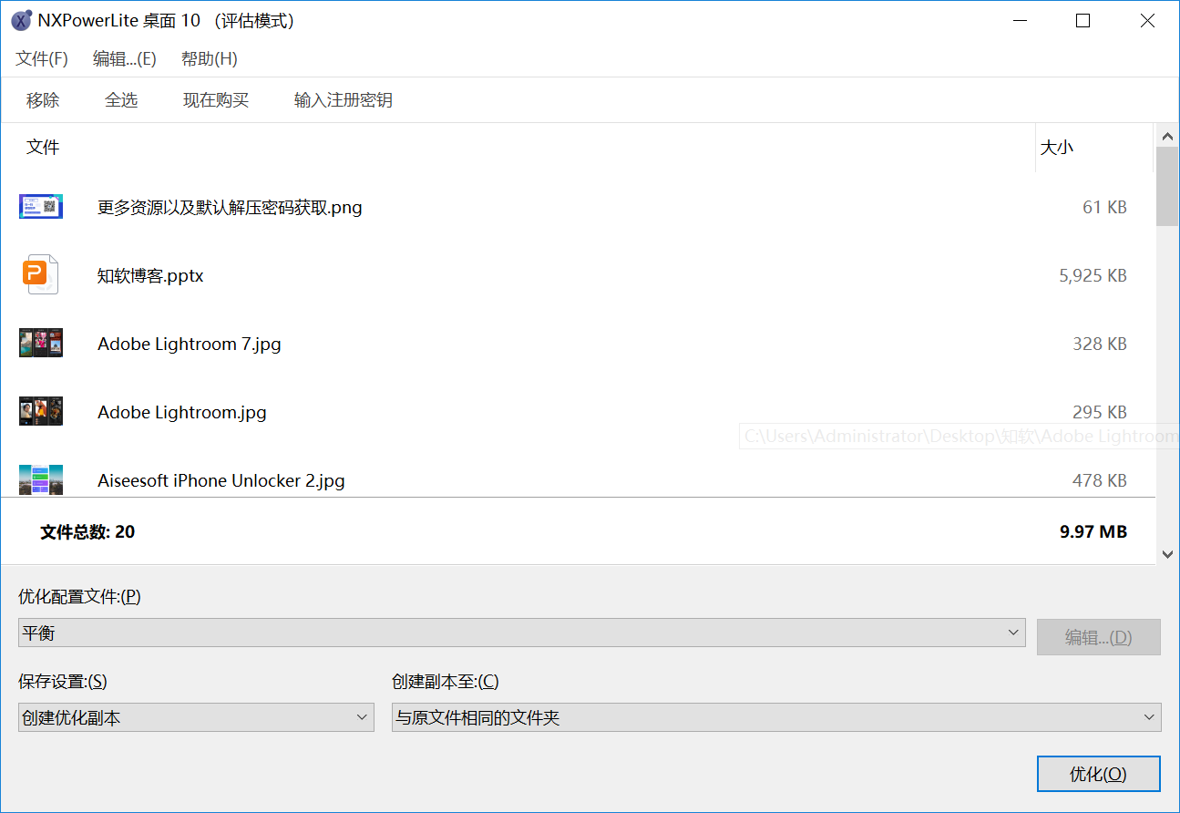Open the 优化配置文件 dropdown showing 平衡
Image resolution: width=1180 pixels, height=813 pixels.
pyautogui.click(x=521, y=633)
